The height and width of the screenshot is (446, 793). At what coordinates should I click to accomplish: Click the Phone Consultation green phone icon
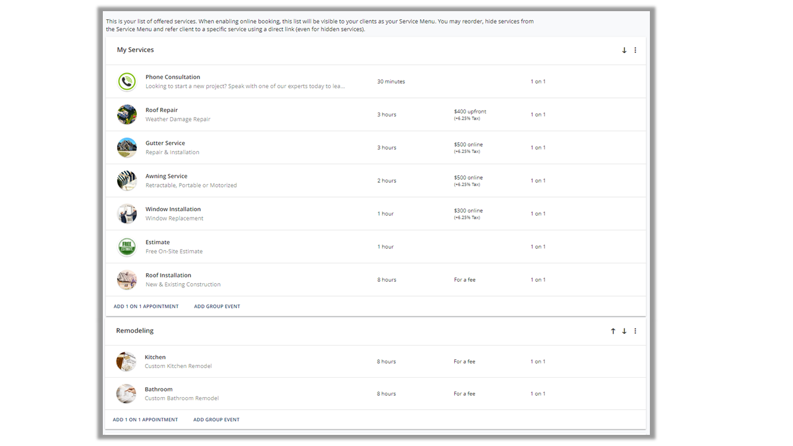[x=127, y=82]
